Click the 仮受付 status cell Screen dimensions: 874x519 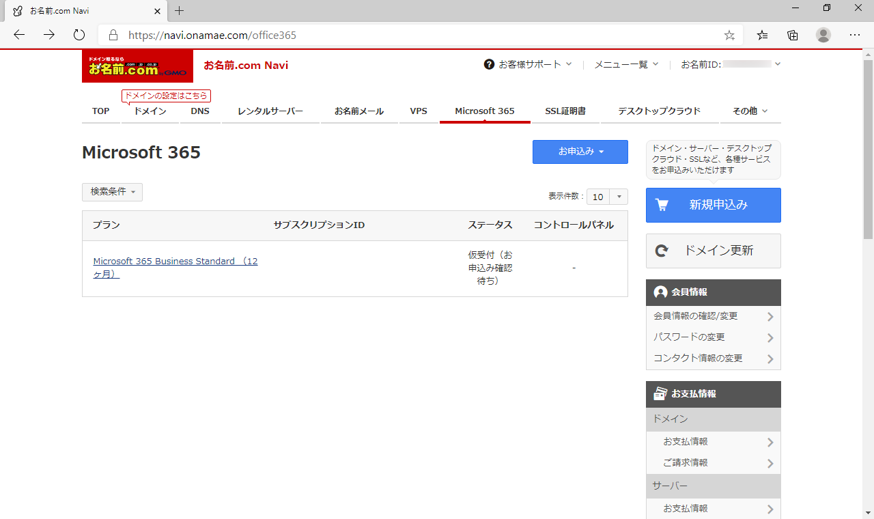(490, 268)
